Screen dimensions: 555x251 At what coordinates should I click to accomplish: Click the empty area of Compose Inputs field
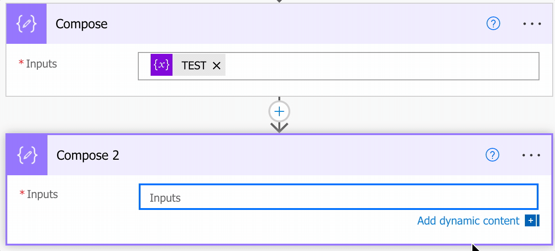[x=379, y=66]
